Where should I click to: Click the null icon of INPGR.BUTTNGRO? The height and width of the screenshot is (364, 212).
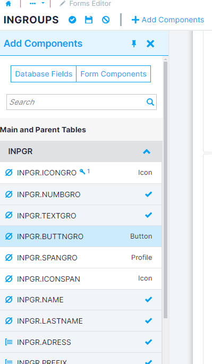(x=9, y=236)
